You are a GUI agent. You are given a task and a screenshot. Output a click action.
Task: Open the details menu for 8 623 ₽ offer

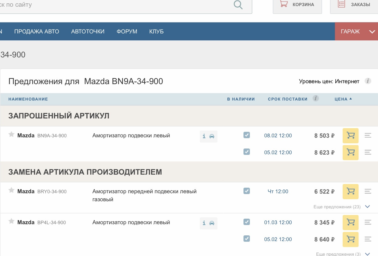pos(368,152)
